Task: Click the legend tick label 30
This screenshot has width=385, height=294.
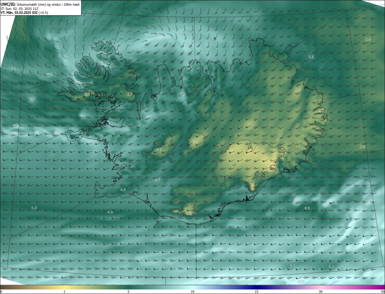Action: coord(321,292)
